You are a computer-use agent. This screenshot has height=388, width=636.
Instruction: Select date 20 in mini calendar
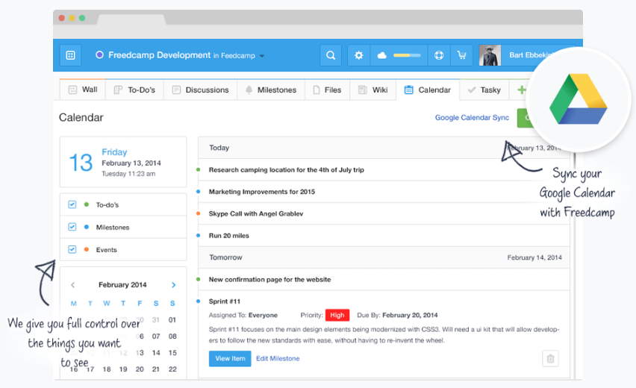(x=140, y=369)
